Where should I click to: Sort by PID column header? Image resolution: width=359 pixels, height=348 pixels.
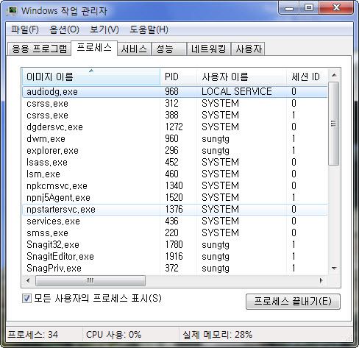point(179,77)
